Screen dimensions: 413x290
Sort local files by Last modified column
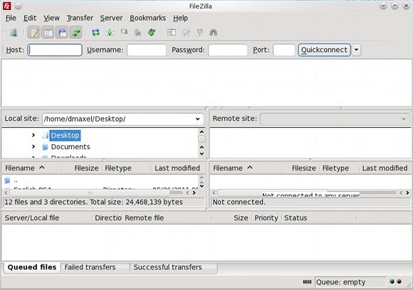[177, 168]
